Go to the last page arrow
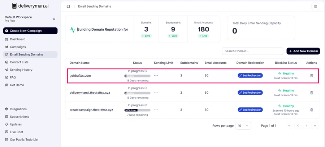The width and height of the screenshot is (325, 147). tap(315, 126)
